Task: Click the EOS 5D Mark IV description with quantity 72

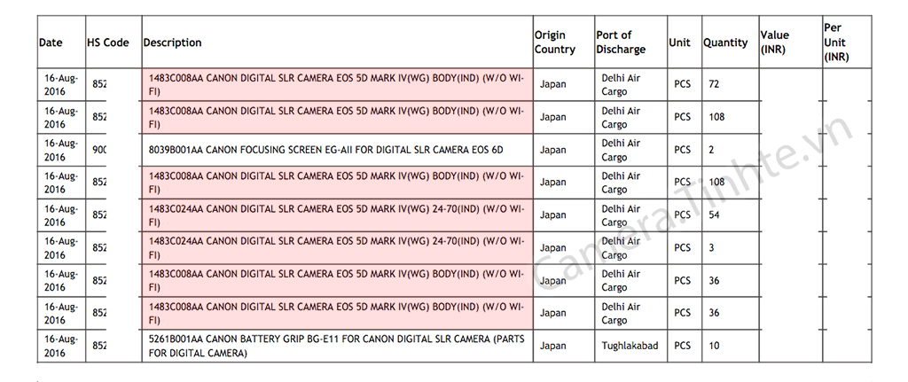Action: [337, 84]
